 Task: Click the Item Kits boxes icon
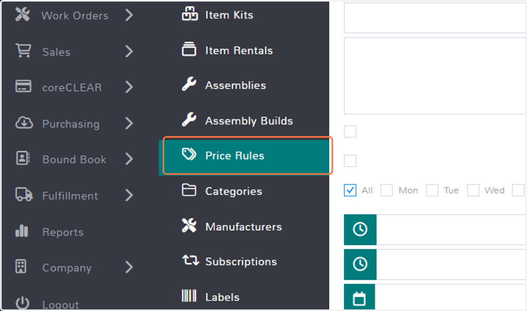[189, 14]
